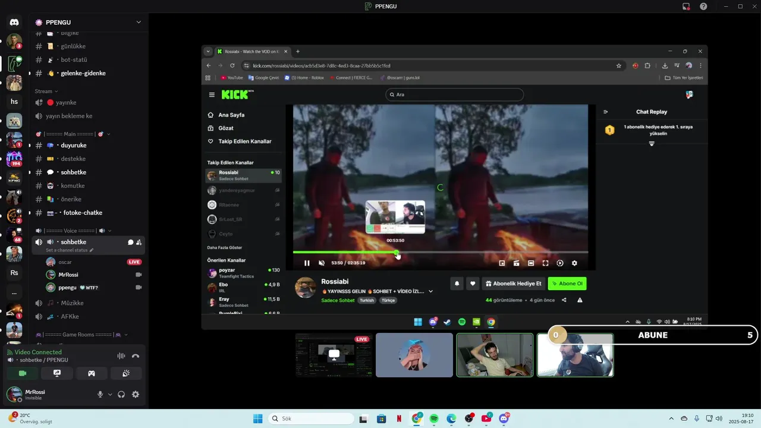Show hidden system tray icons

(x=671, y=418)
